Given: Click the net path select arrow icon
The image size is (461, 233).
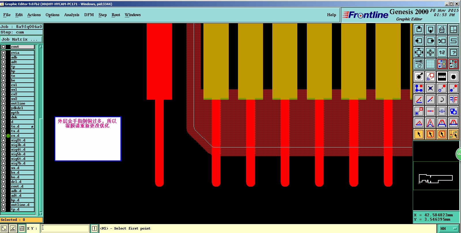Looking at the screenshot, I should [454, 134].
